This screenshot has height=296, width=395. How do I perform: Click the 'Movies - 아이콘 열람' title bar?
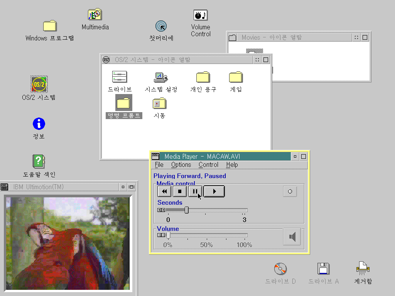294,37
